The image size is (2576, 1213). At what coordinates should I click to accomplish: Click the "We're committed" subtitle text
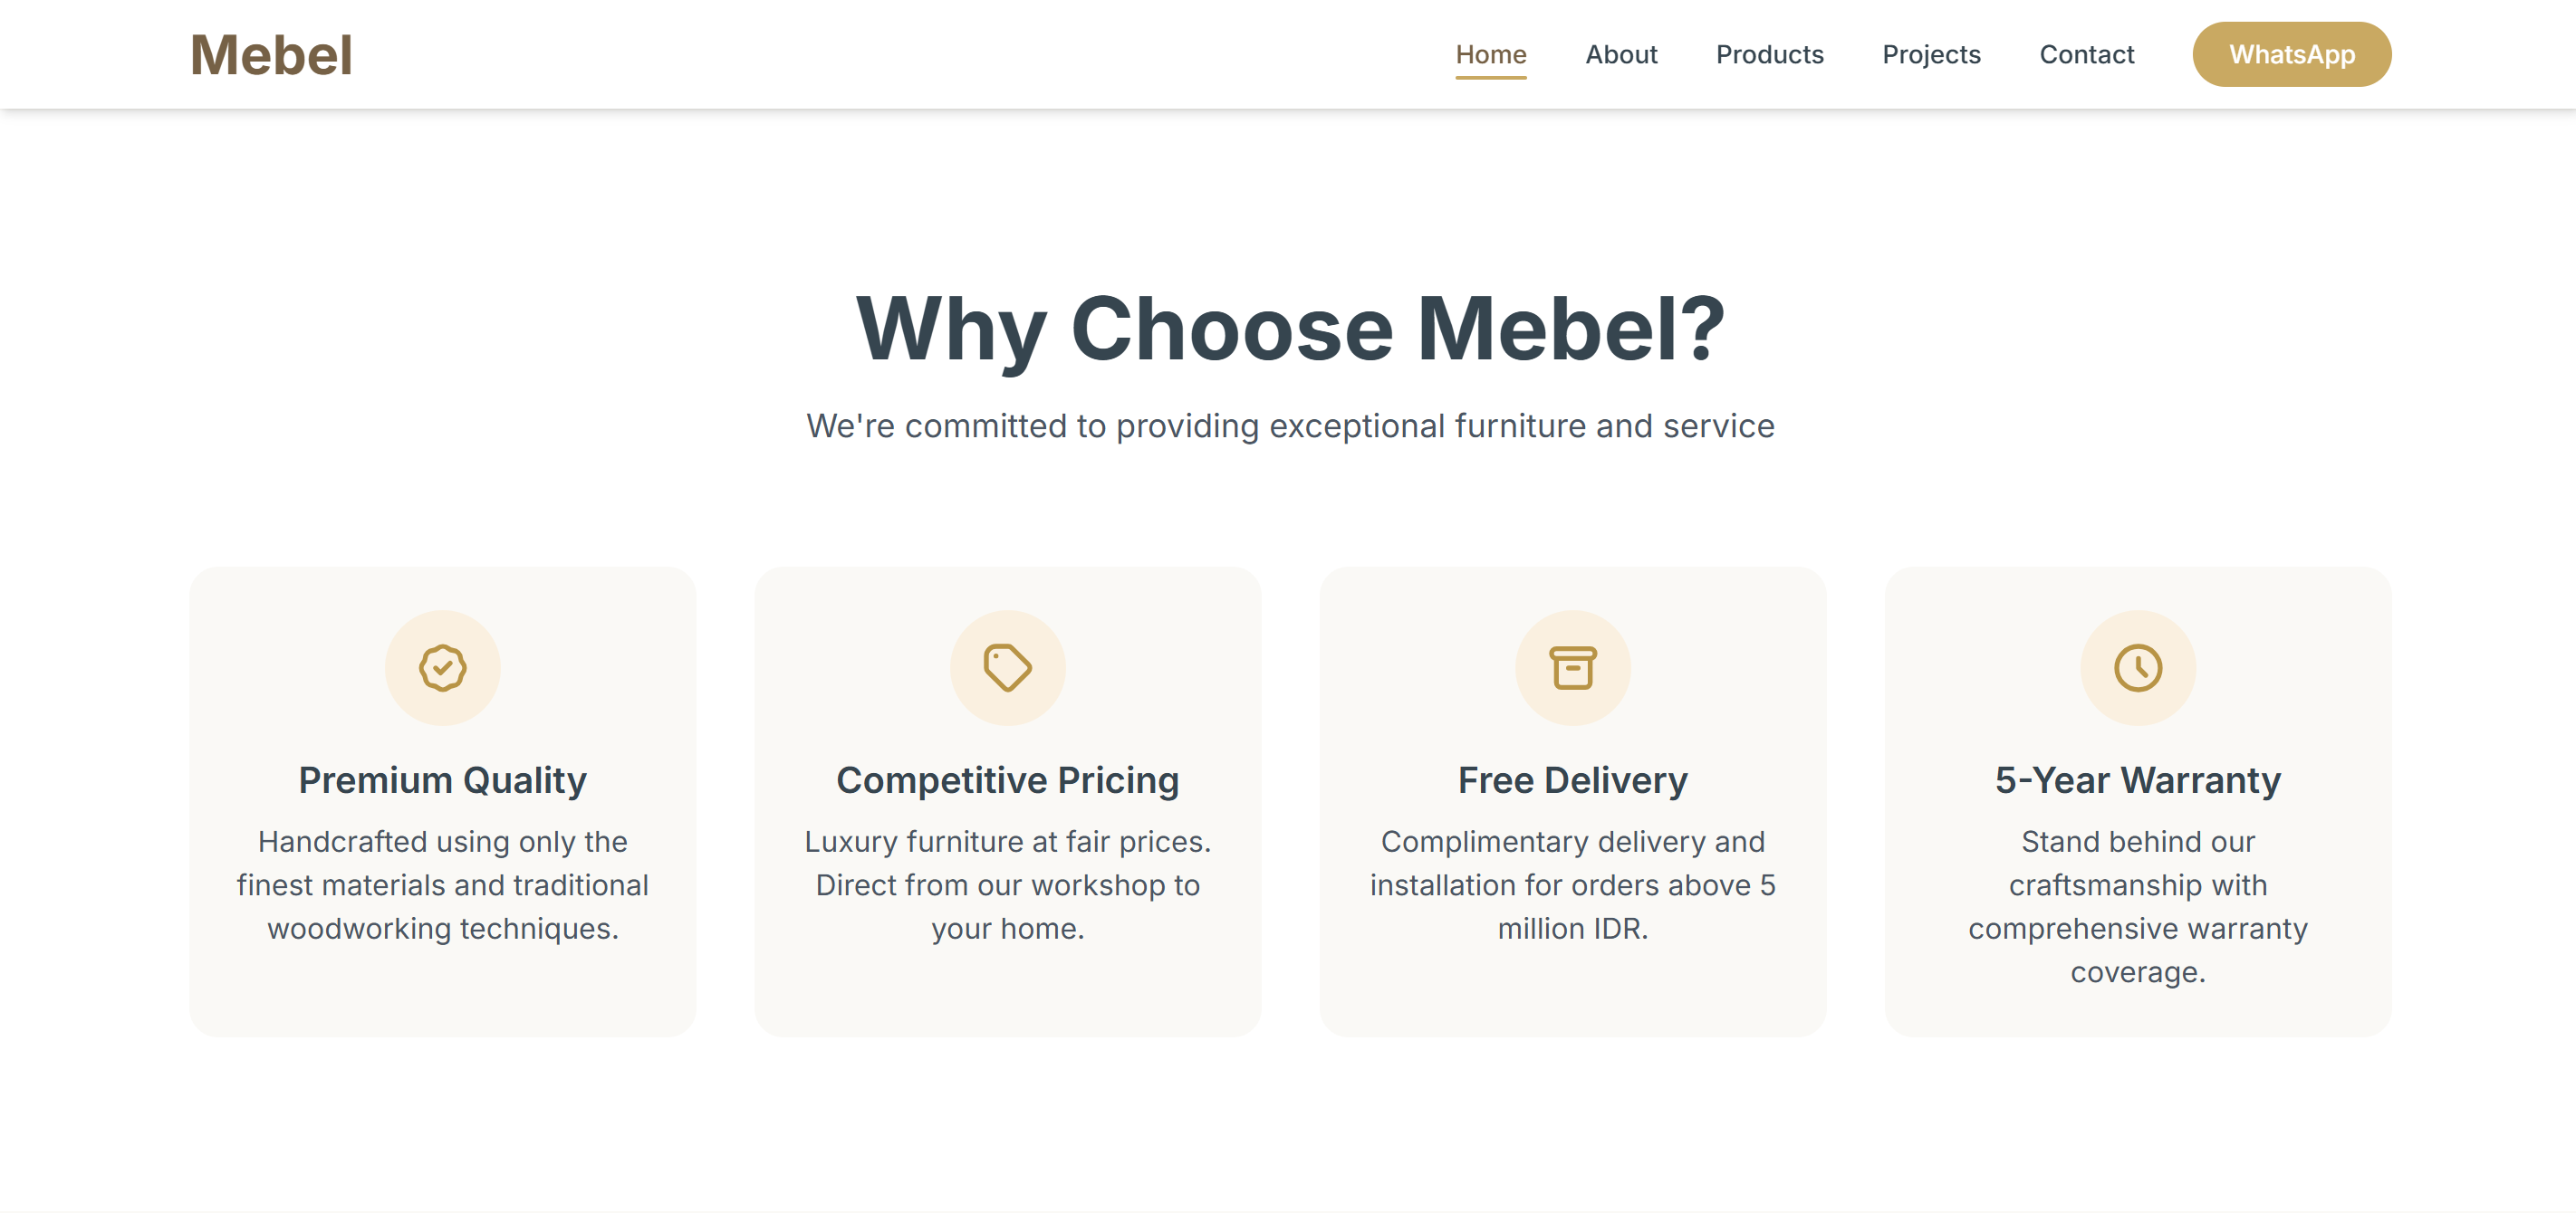coord(1290,426)
